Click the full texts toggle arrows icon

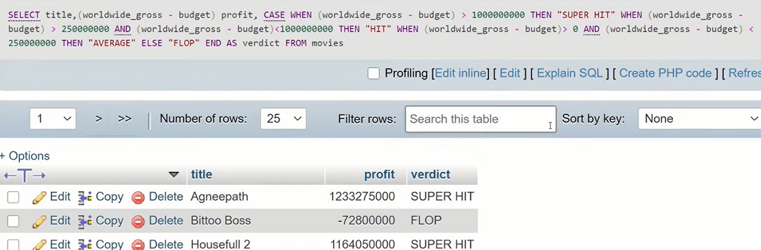[25, 175]
